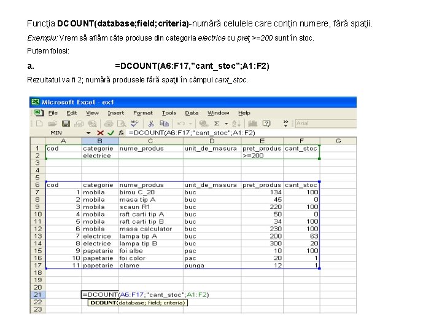Expand the Toolbar Options chevron

click(285, 124)
